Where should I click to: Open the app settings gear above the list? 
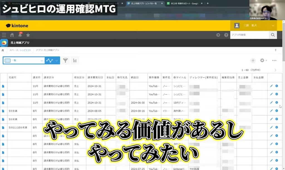point(262,60)
